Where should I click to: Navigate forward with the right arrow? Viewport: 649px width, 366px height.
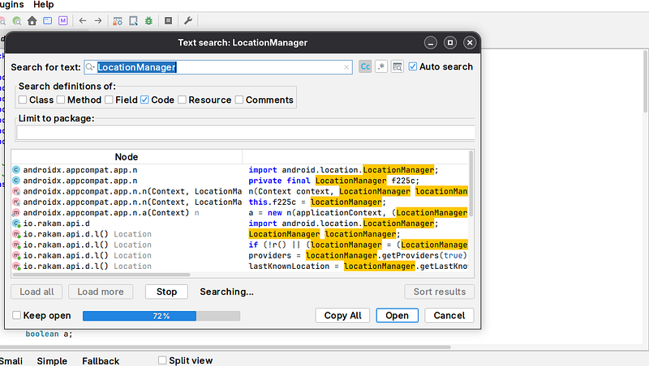98,21
